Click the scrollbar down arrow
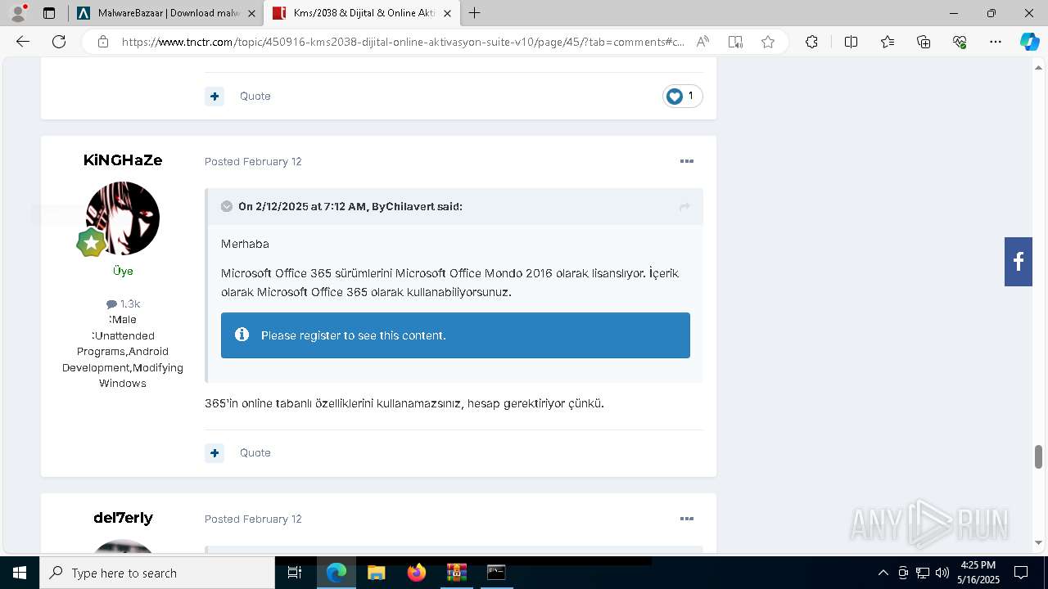The image size is (1048, 589). pyautogui.click(x=1039, y=542)
